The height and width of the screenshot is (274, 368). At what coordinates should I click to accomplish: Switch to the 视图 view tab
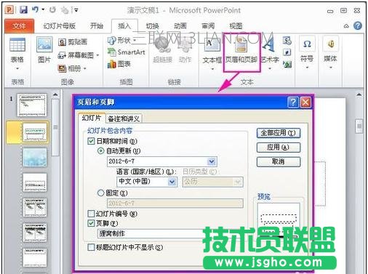point(236,26)
